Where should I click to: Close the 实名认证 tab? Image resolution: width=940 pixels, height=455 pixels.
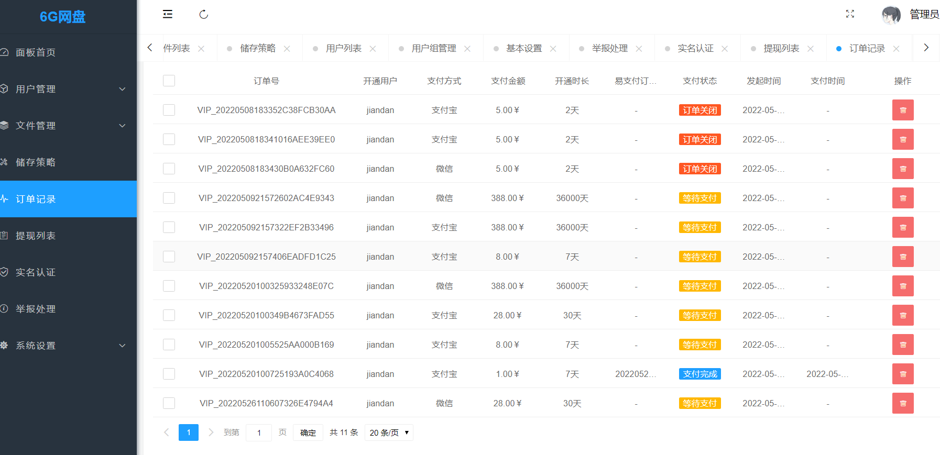coord(725,49)
